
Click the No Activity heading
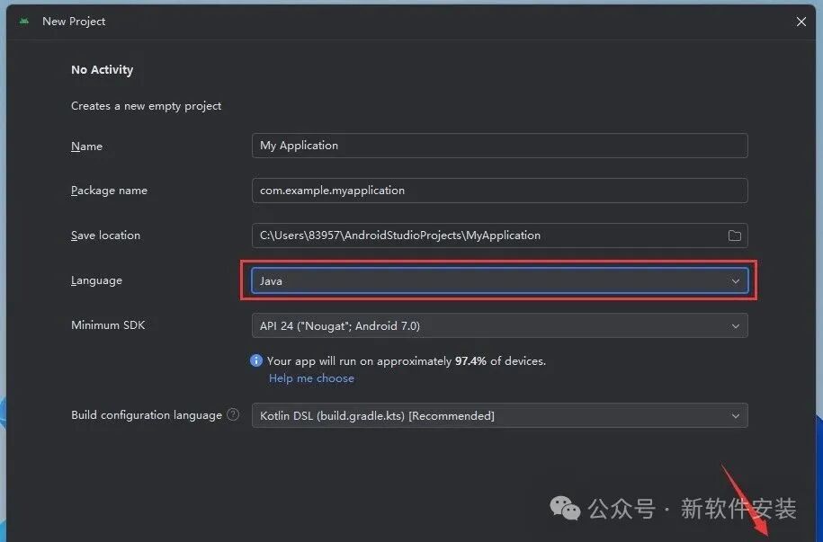pyautogui.click(x=102, y=70)
